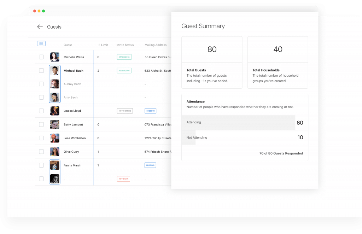Click Michael Bach's avatar photo

point(54,71)
